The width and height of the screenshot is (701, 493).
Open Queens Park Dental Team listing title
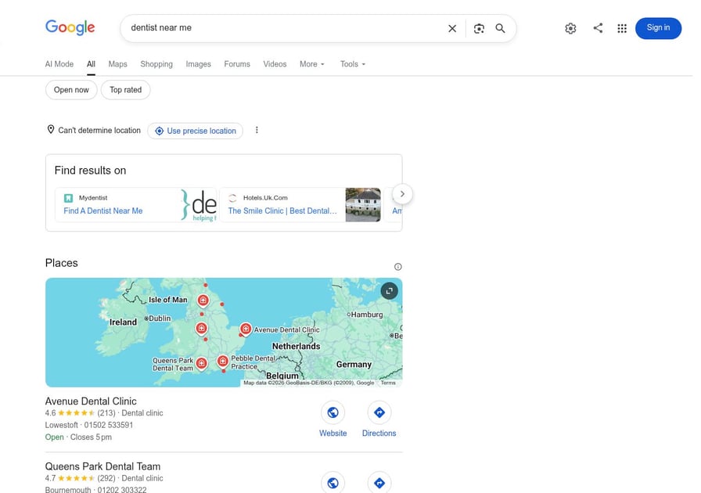(102, 466)
